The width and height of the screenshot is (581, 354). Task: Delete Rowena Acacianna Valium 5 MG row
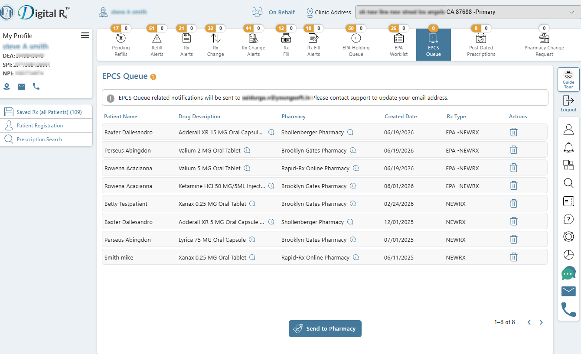tap(514, 168)
